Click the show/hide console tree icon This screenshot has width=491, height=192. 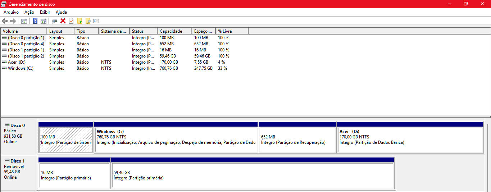pos(24,21)
